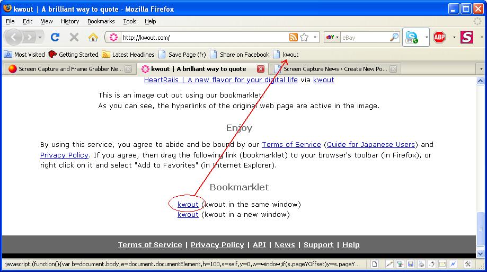487x272 pixels.
Task: Open the History menu
Action: click(x=70, y=21)
